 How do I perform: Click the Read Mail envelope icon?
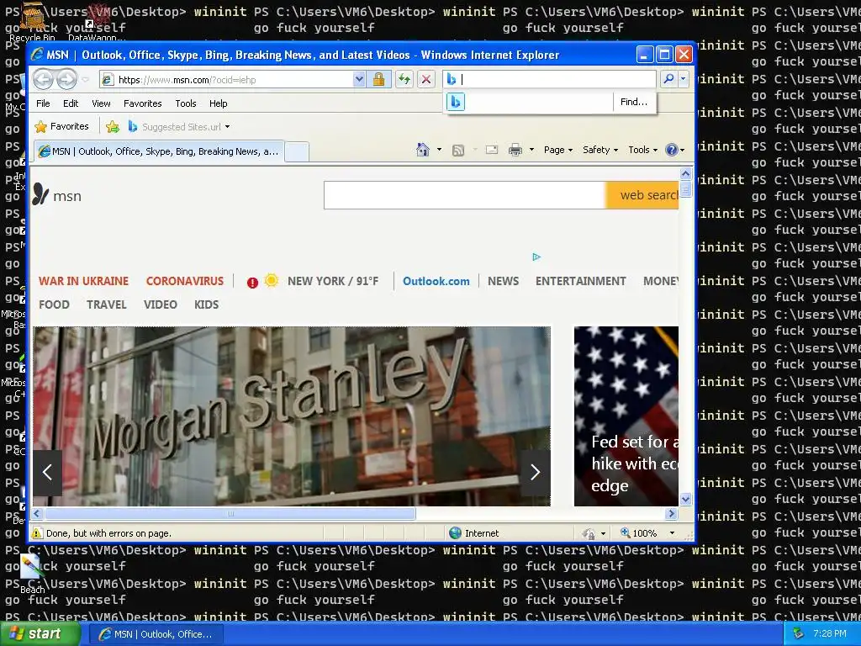click(491, 150)
